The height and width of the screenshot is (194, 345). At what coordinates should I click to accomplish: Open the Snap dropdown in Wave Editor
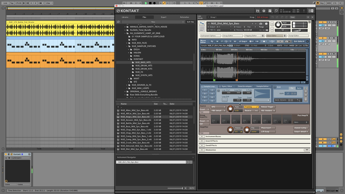[x=243, y=41]
